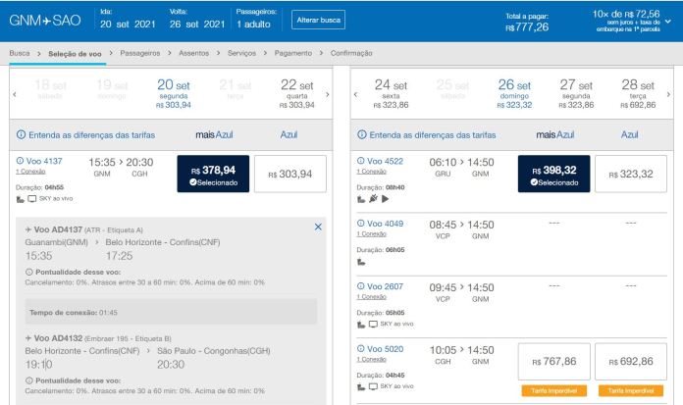This screenshot has width=683, height=405.
Task: Open the Pagamento breadcrumb step
Action: click(293, 53)
